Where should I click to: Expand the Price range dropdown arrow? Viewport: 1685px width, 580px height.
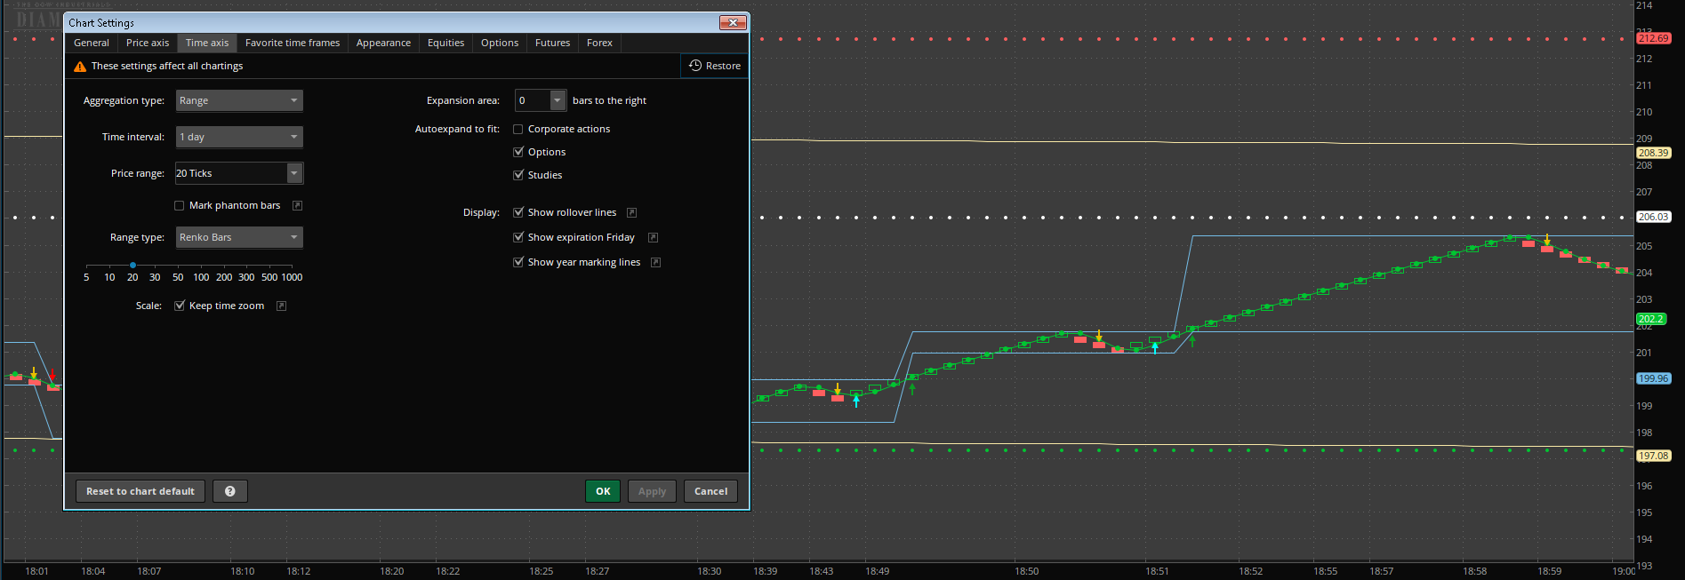tap(294, 173)
